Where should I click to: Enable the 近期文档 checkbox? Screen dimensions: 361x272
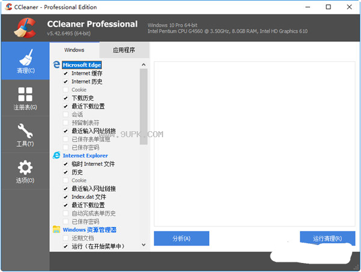coord(65,238)
